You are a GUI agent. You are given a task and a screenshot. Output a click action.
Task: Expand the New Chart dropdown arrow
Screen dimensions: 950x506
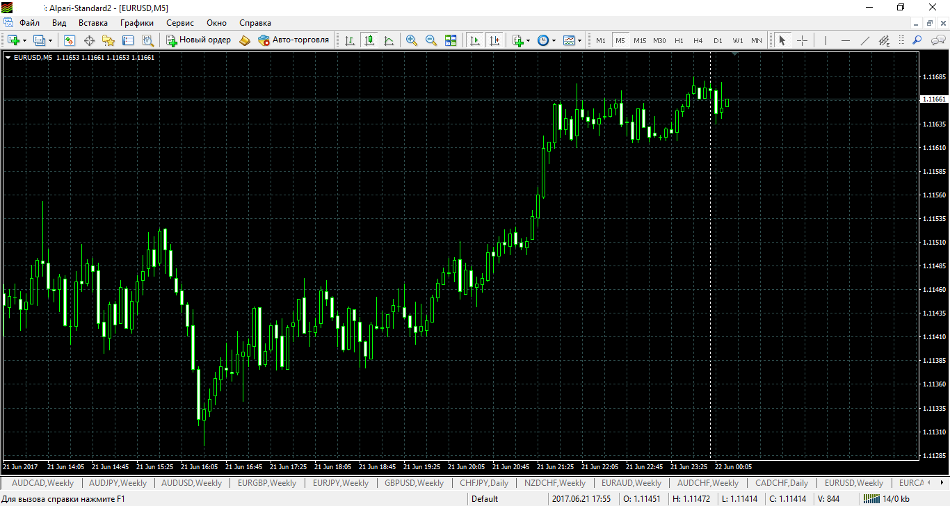(24, 40)
